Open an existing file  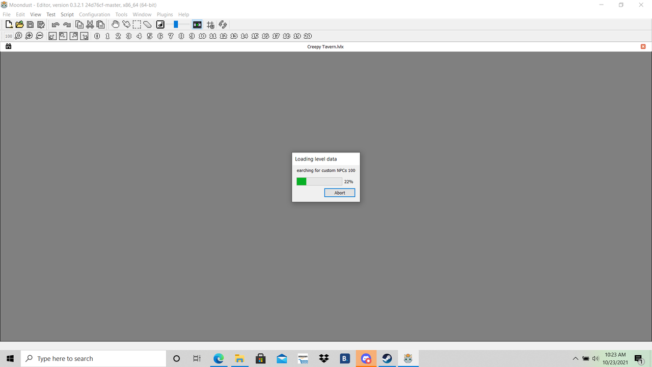[x=19, y=24]
